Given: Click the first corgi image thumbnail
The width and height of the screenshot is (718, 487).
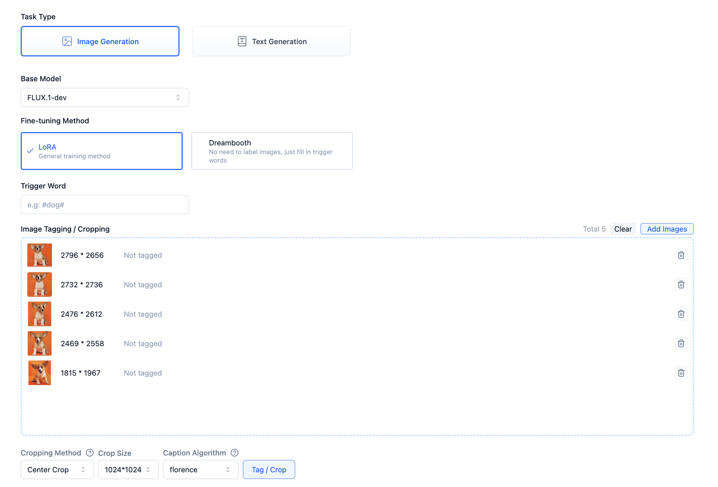Looking at the screenshot, I should point(40,255).
